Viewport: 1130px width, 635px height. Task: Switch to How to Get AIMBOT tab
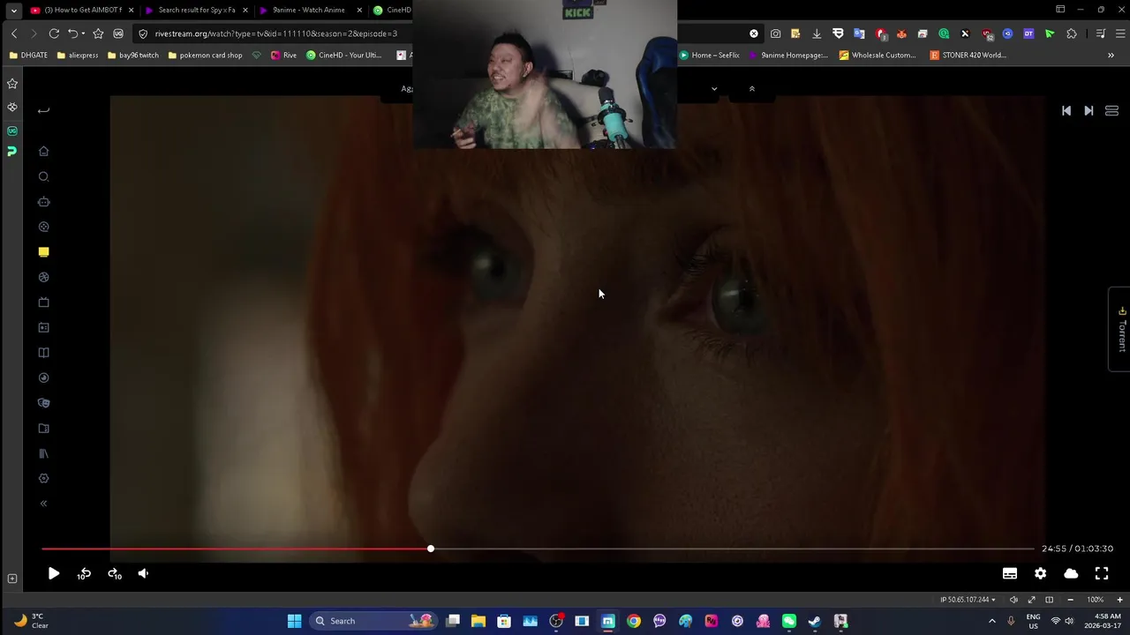(82, 11)
